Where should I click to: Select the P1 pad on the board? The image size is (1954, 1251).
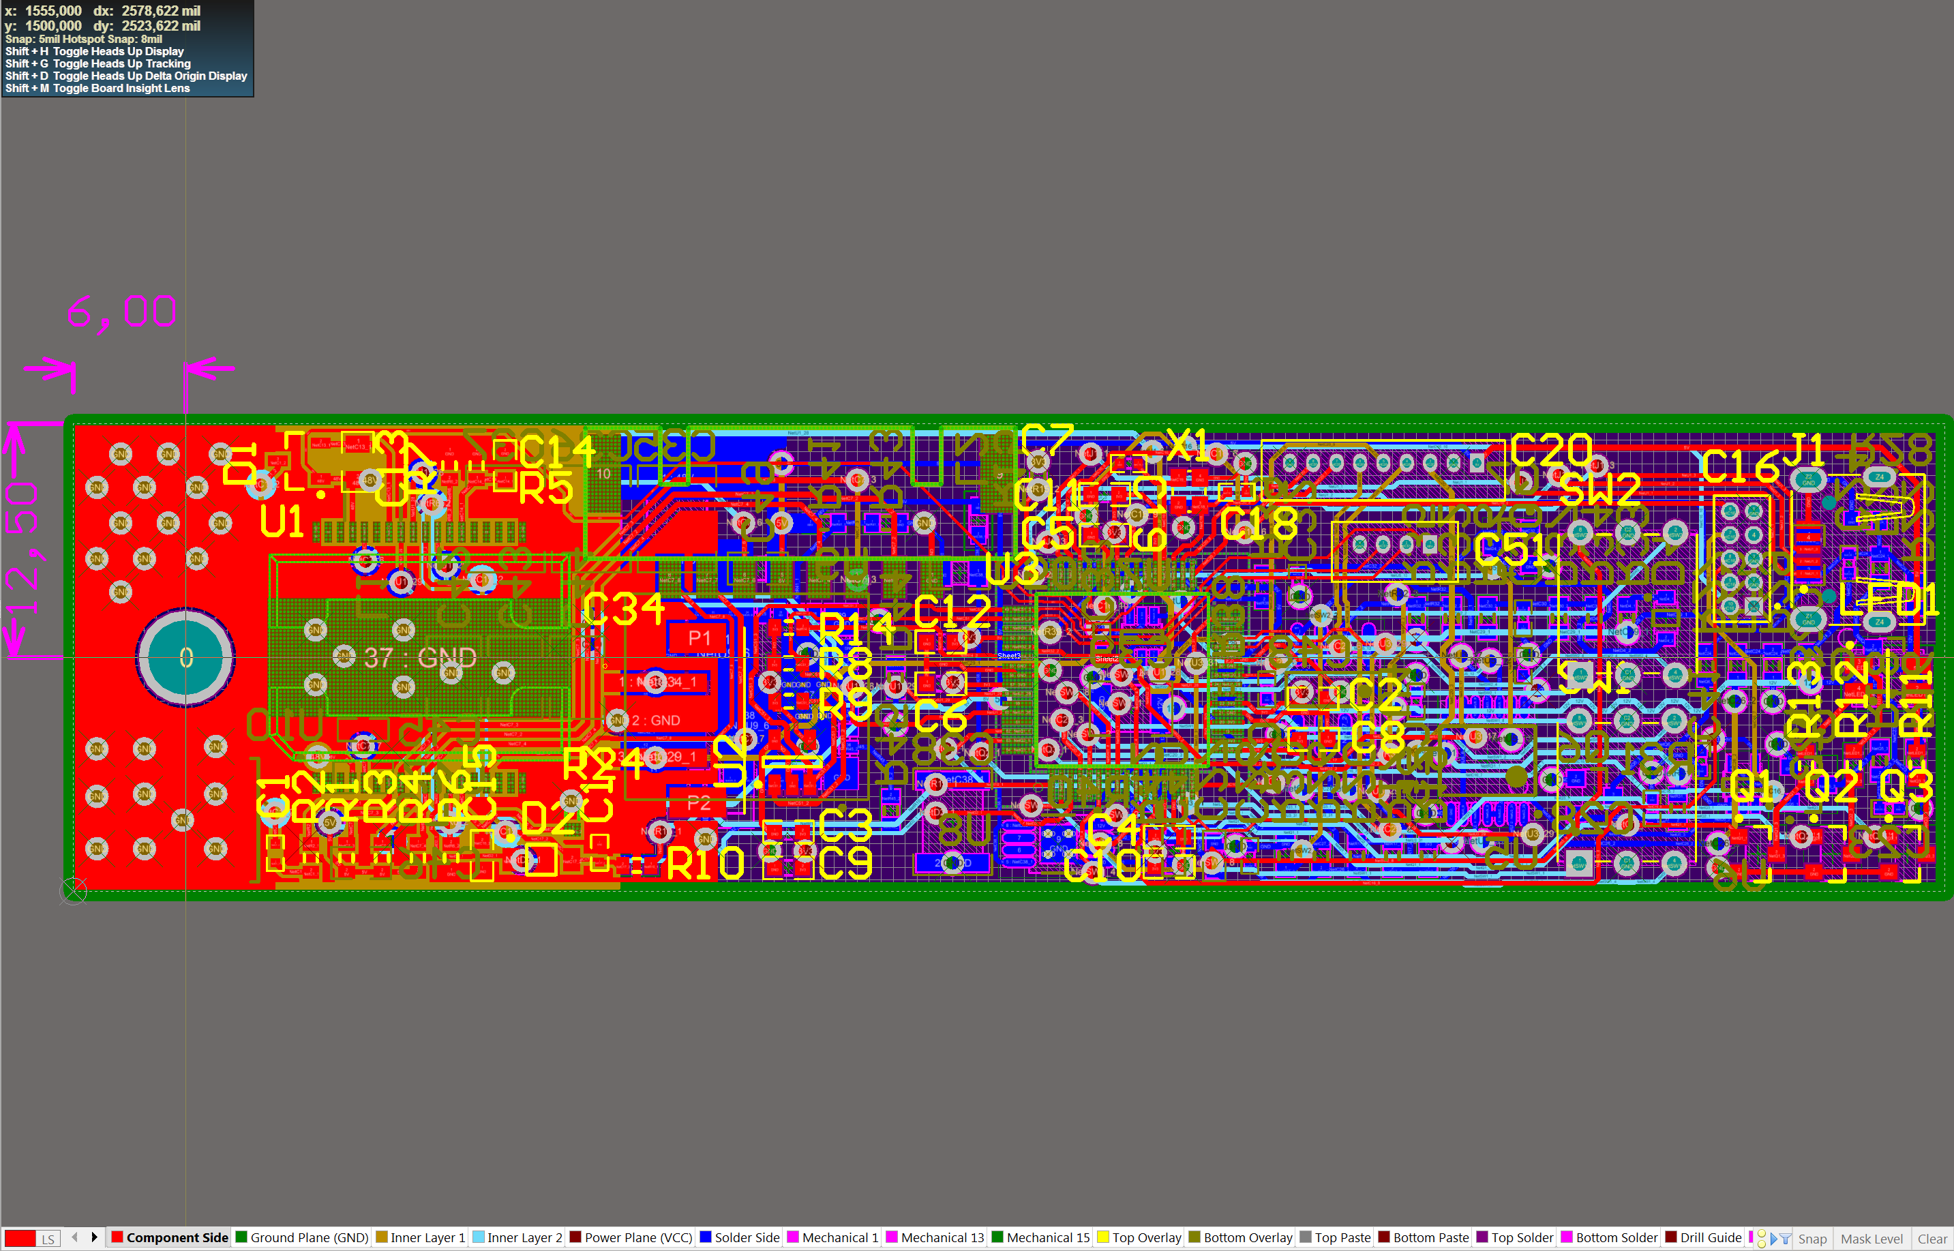click(x=698, y=637)
